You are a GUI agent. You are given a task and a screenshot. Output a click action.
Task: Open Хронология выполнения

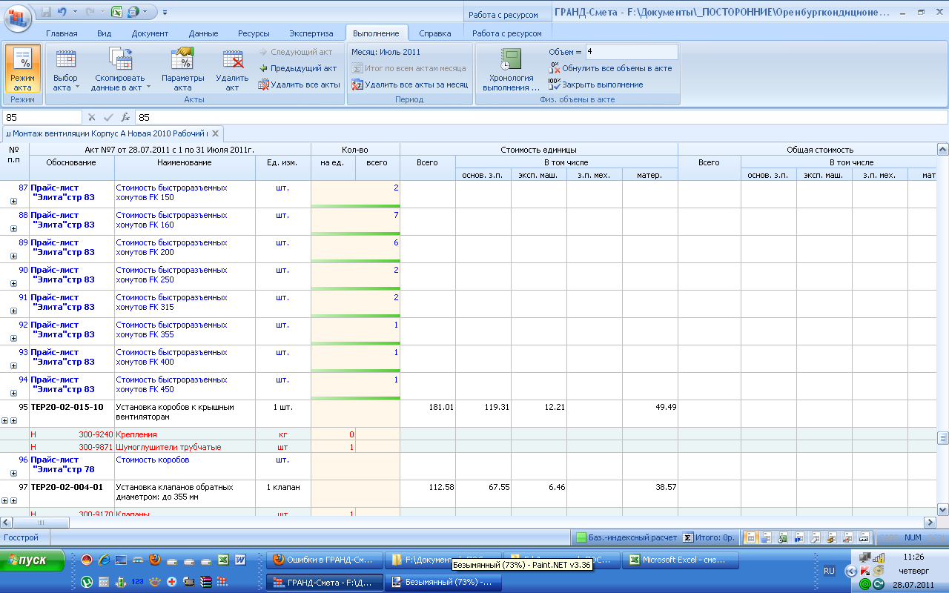point(511,69)
